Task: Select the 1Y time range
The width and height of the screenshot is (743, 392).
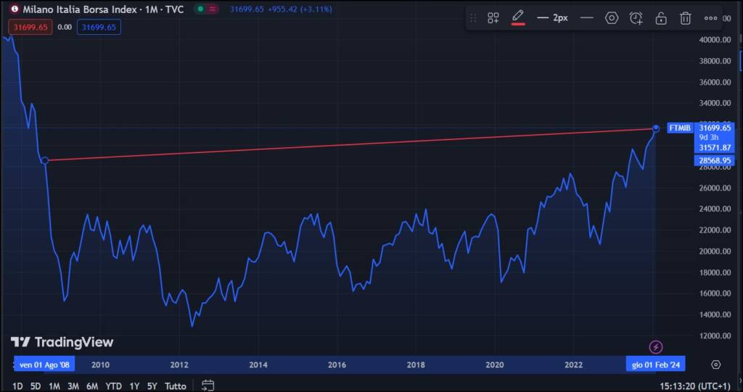Action: (134, 386)
